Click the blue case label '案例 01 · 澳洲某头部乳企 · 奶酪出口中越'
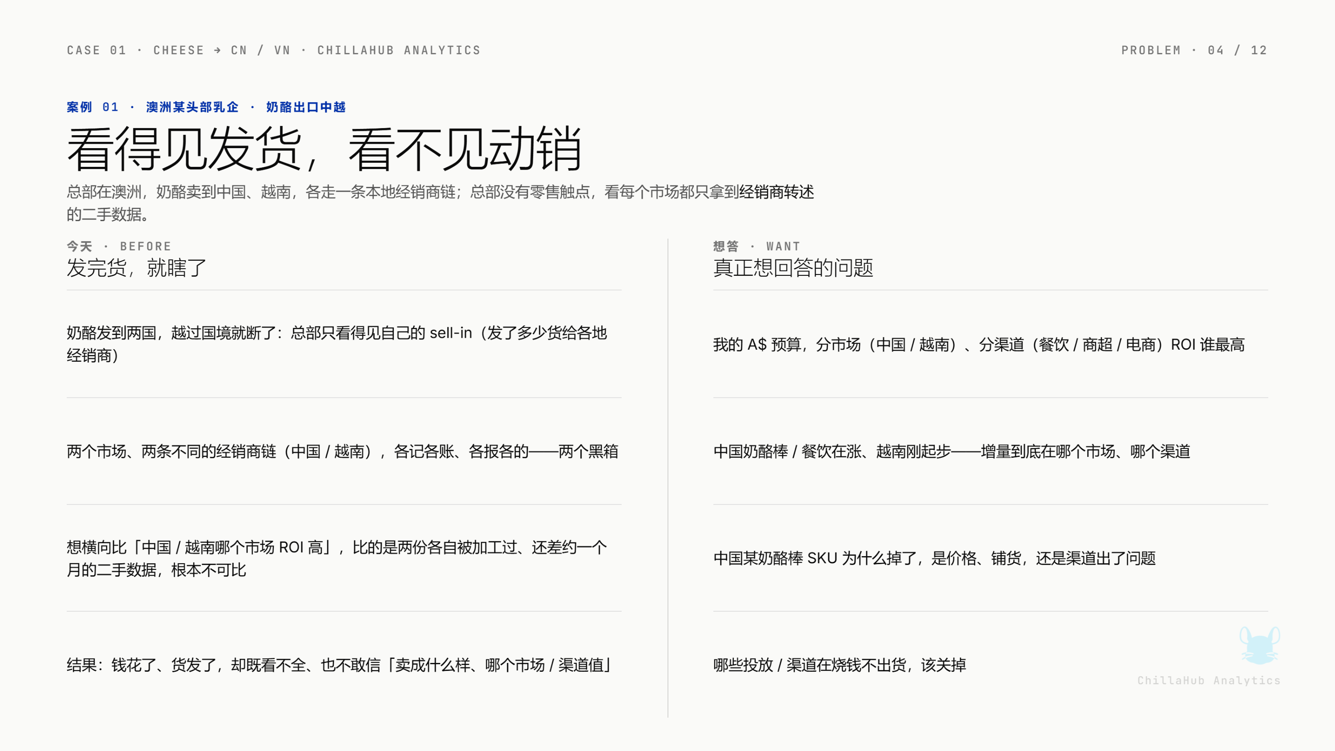1335x751 pixels. (206, 107)
